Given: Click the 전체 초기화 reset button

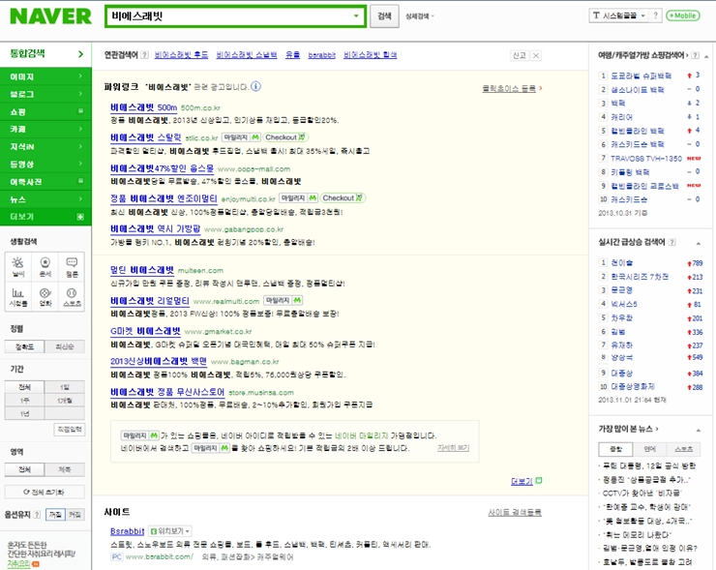Looking at the screenshot, I should click(45, 492).
